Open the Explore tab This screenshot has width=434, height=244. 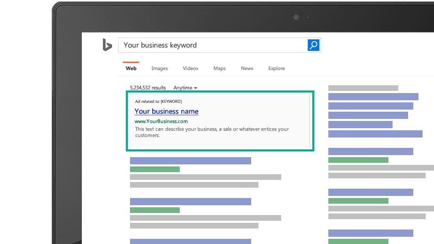[x=277, y=68]
